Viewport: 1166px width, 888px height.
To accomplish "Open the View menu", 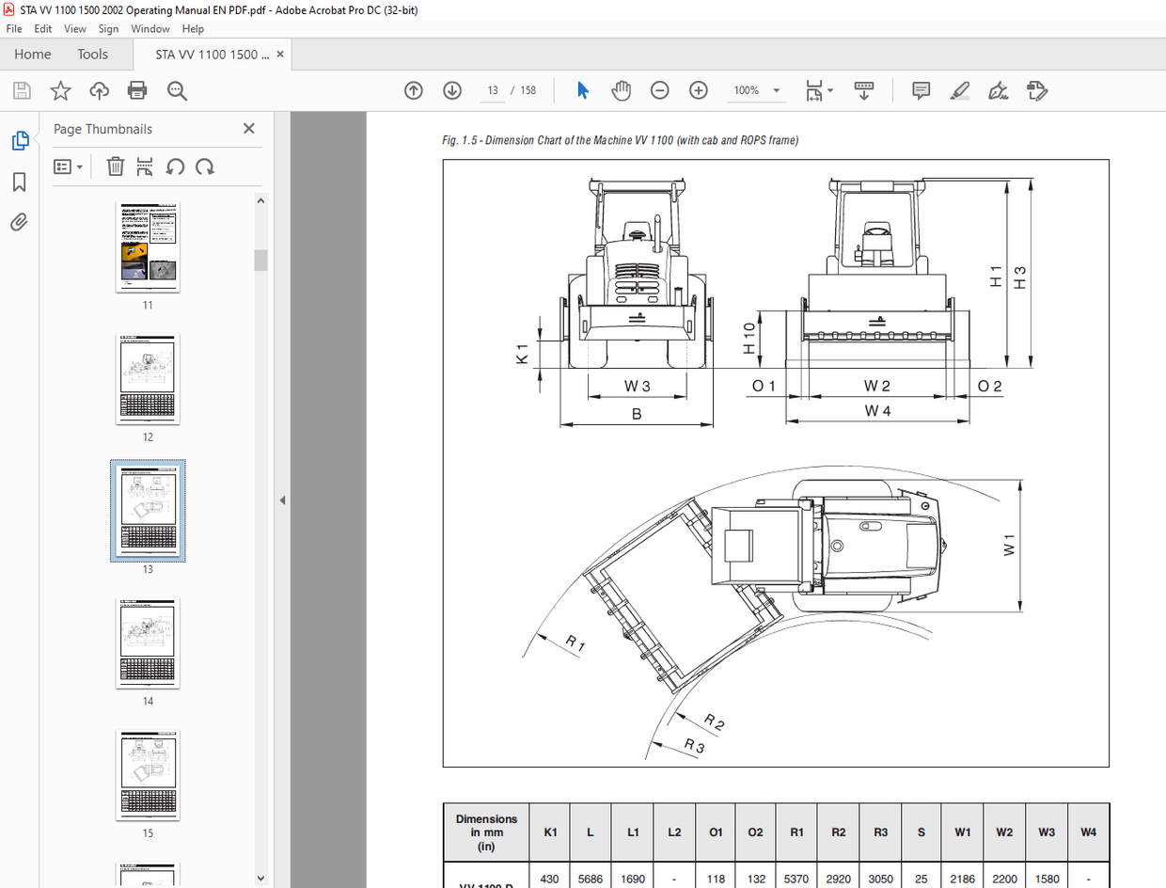I will pyautogui.click(x=74, y=28).
